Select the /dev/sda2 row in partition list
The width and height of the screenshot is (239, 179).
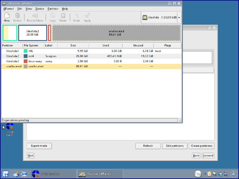[92, 56]
